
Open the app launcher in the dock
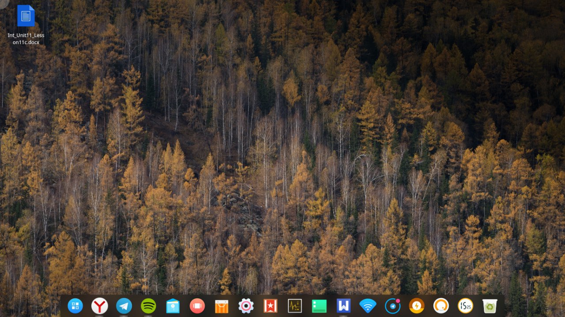coord(75,306)
